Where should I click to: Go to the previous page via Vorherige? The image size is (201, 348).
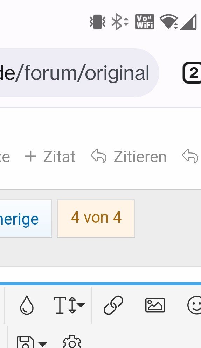click(x=26, y=219)
